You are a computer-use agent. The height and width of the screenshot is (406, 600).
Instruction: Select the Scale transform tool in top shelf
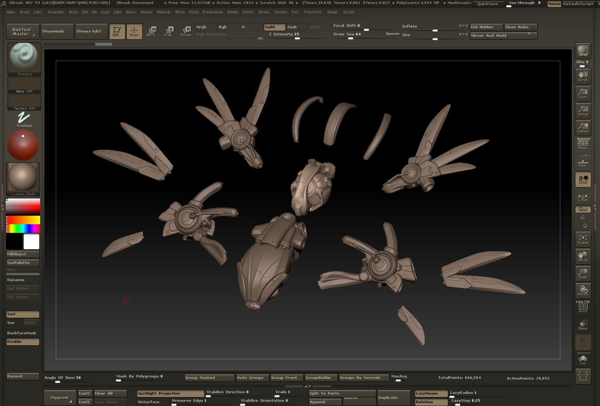coord(168,31)
